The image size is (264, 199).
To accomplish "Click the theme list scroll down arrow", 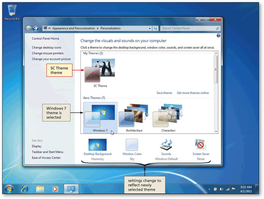I will [x=216, y=131].
